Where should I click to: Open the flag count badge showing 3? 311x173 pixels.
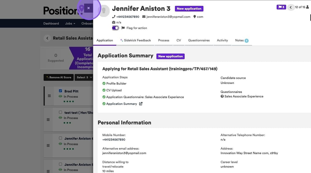281,7
